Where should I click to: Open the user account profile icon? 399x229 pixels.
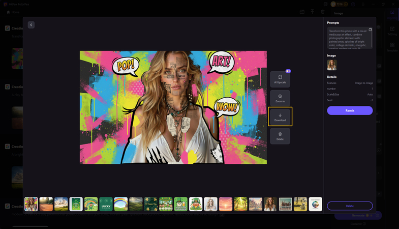[353, 4]
